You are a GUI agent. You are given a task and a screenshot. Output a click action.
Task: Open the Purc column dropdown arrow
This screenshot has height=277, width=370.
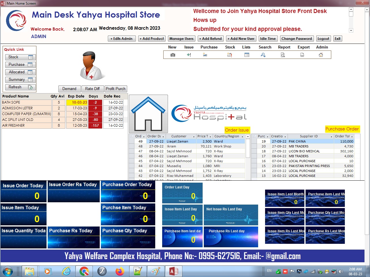coord(268,136)
